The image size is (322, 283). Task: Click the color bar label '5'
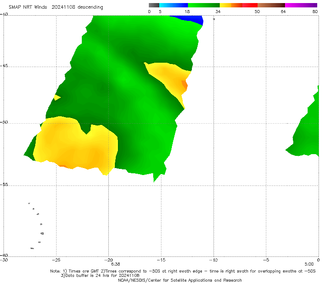[x=160, y=11]
